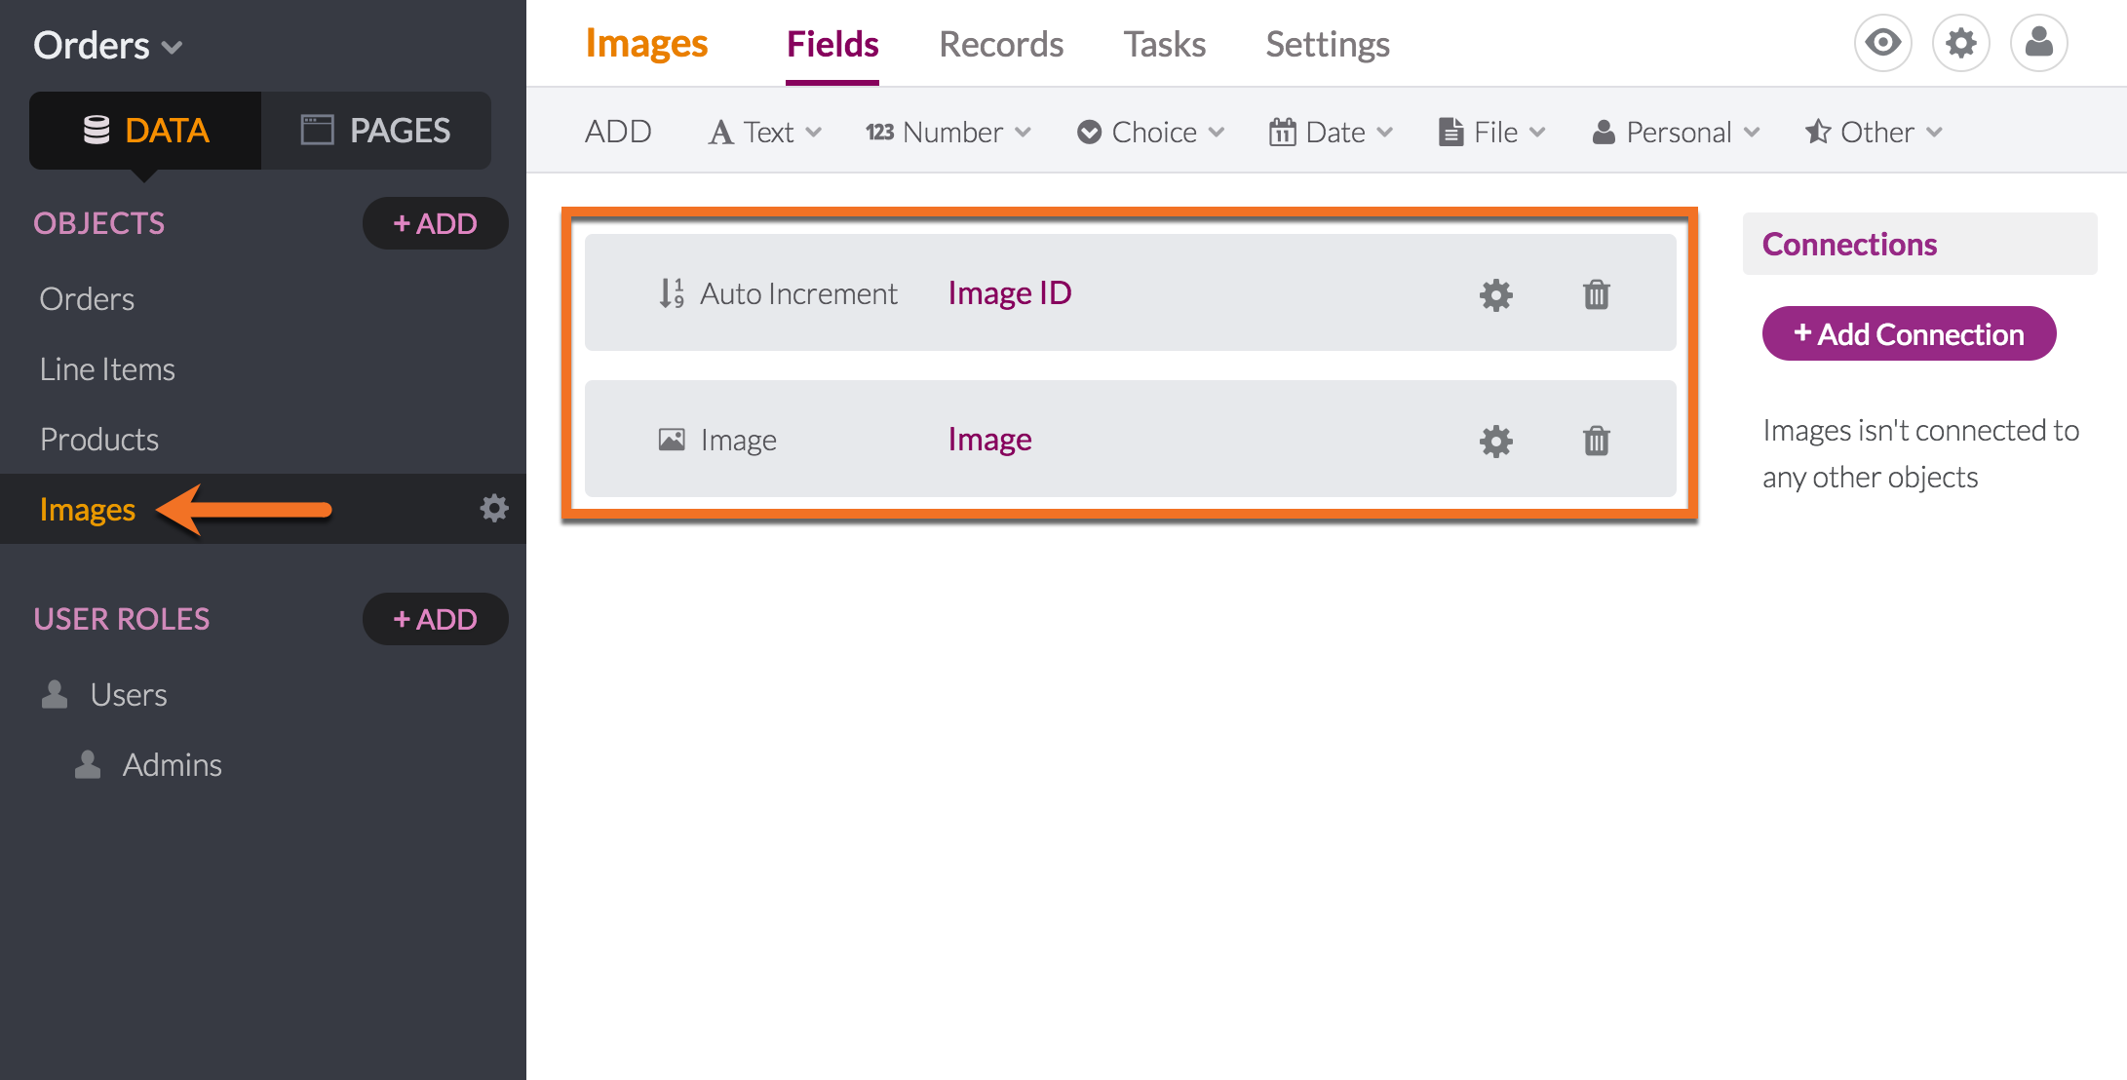
Task: Expand the Orders app dropdown chevron
Action: coord(173,47)
